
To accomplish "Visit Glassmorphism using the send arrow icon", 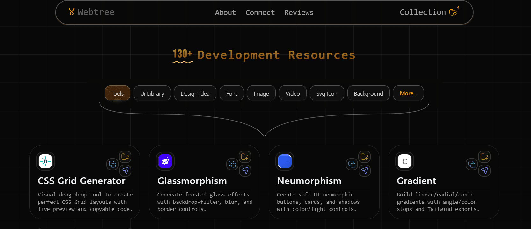I will pos(245,171).
